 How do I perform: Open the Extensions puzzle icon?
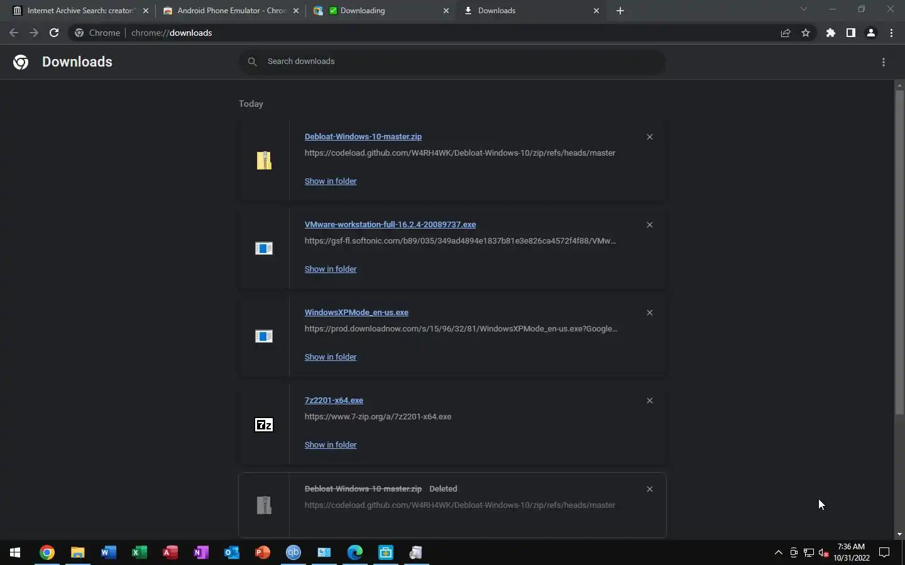(831, 33)
